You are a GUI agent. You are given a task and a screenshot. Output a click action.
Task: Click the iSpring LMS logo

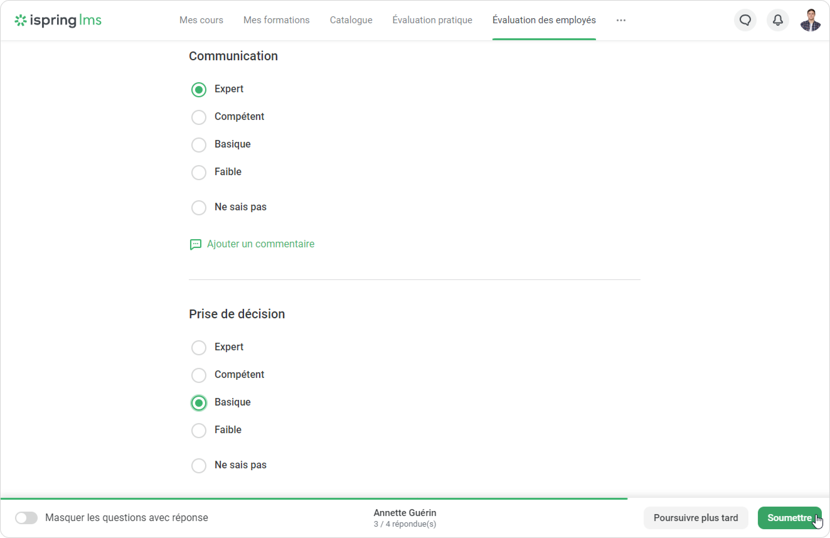(58, 20)
